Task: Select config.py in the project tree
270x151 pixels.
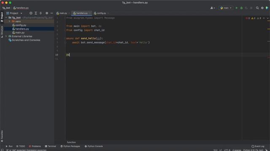Action: (21, 25)
